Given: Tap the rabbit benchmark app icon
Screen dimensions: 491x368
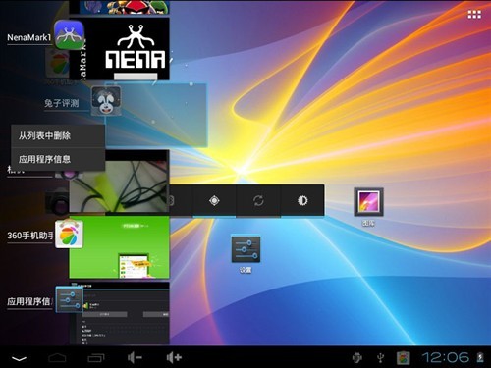Looking at the screenshot, I should [x=106, y=100].
